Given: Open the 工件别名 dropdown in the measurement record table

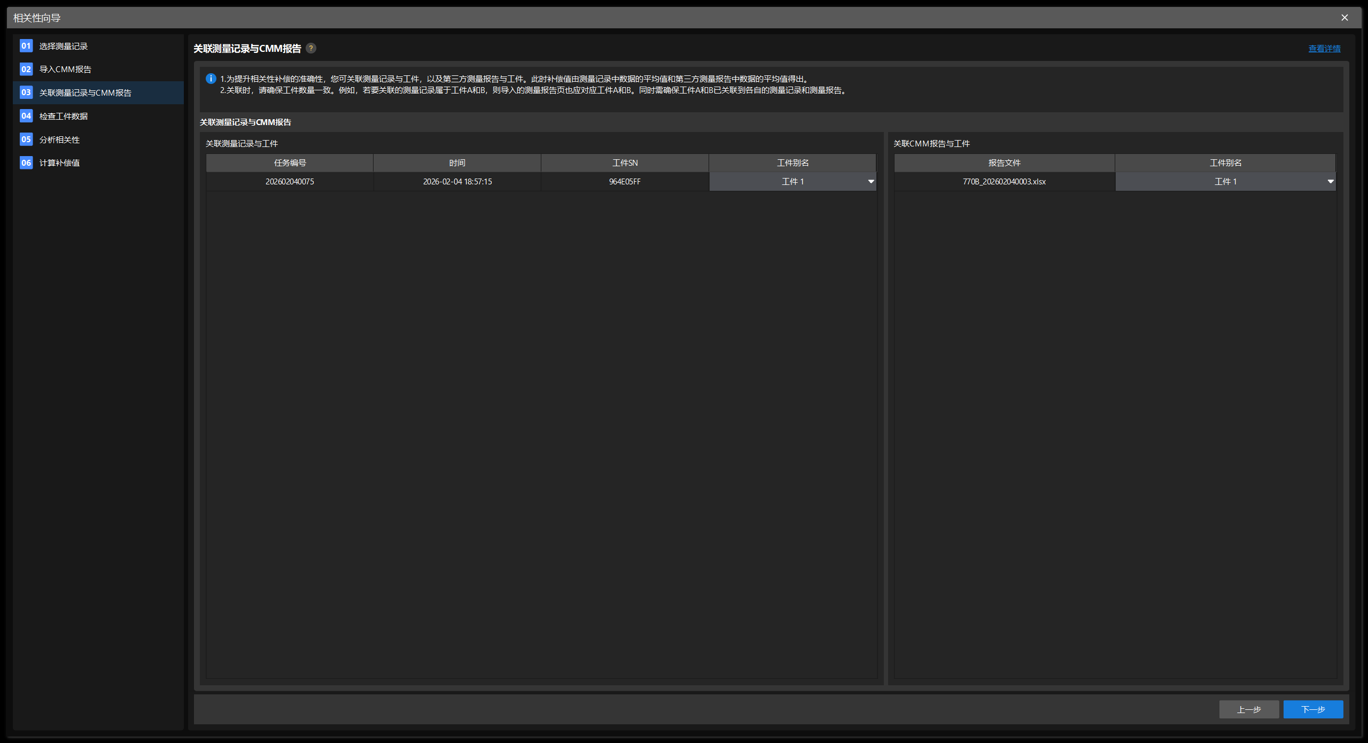Looking at the screenshot, I should pyautogui.click(x=870, y=181).
